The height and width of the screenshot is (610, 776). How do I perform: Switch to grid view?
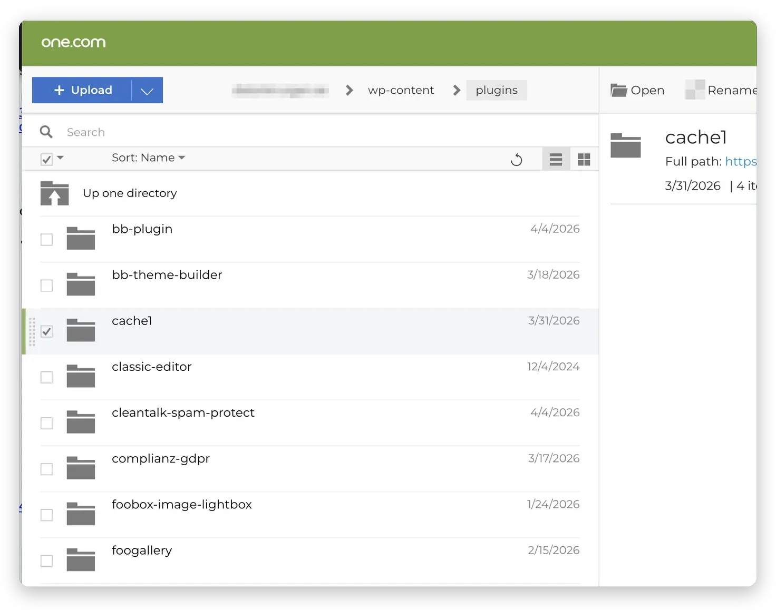[x=584, y=159]
